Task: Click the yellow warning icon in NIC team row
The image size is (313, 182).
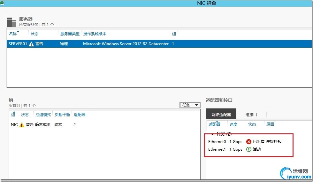Action: coord(22,125)
